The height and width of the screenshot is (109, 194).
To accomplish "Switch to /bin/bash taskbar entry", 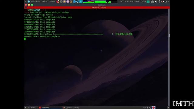I will [x=50, y=108].
